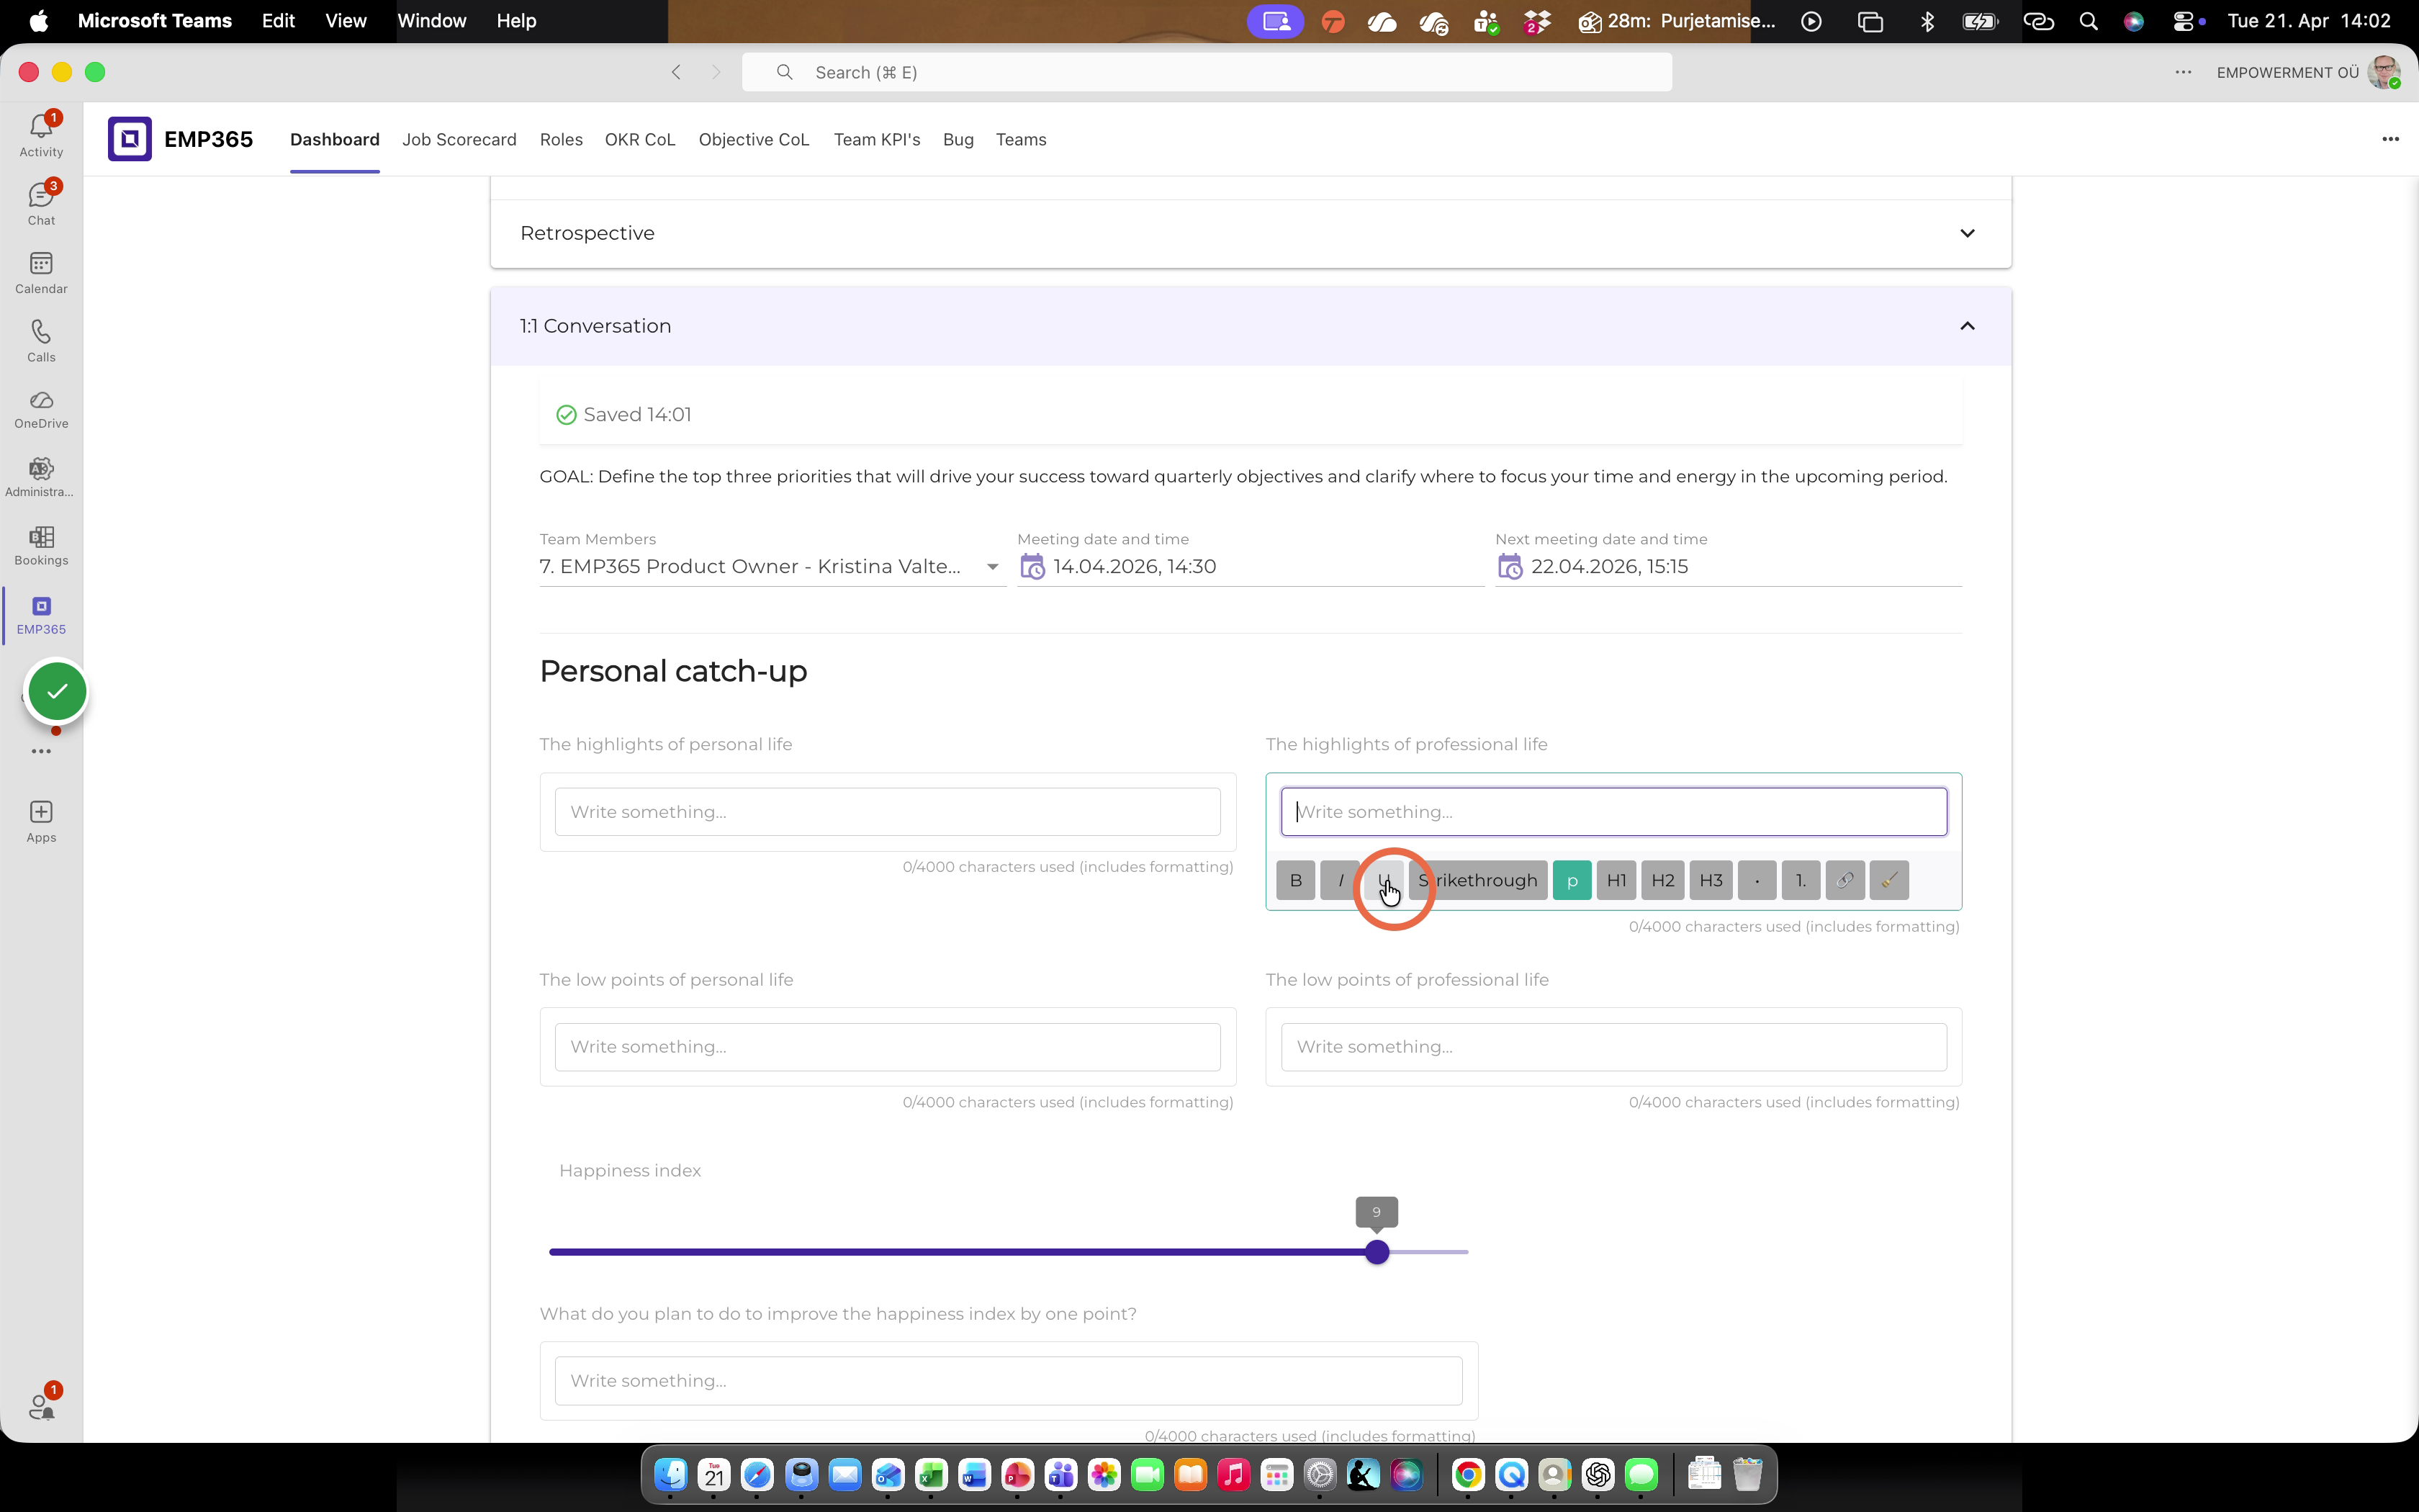Viewport: 2419px width, 1512px height.
Task: Apply H2 heading style
Action: click(1662, 880)
